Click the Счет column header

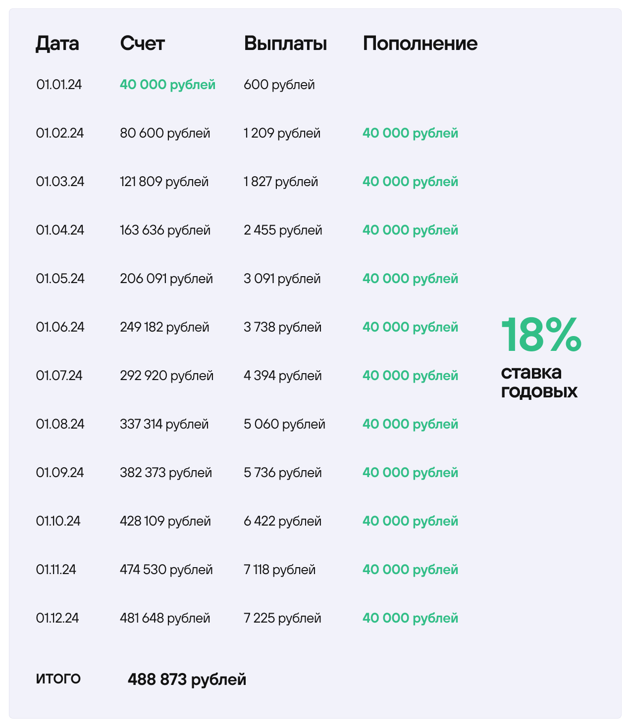click(x=142, y=44)
